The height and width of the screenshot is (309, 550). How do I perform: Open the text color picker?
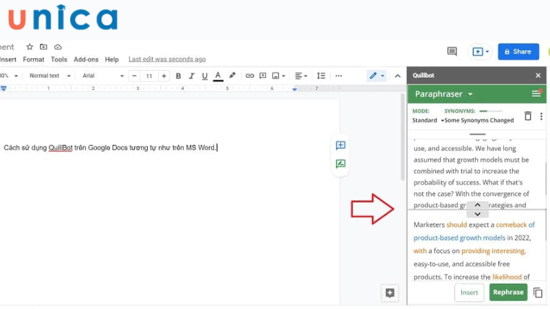[218, 76]
